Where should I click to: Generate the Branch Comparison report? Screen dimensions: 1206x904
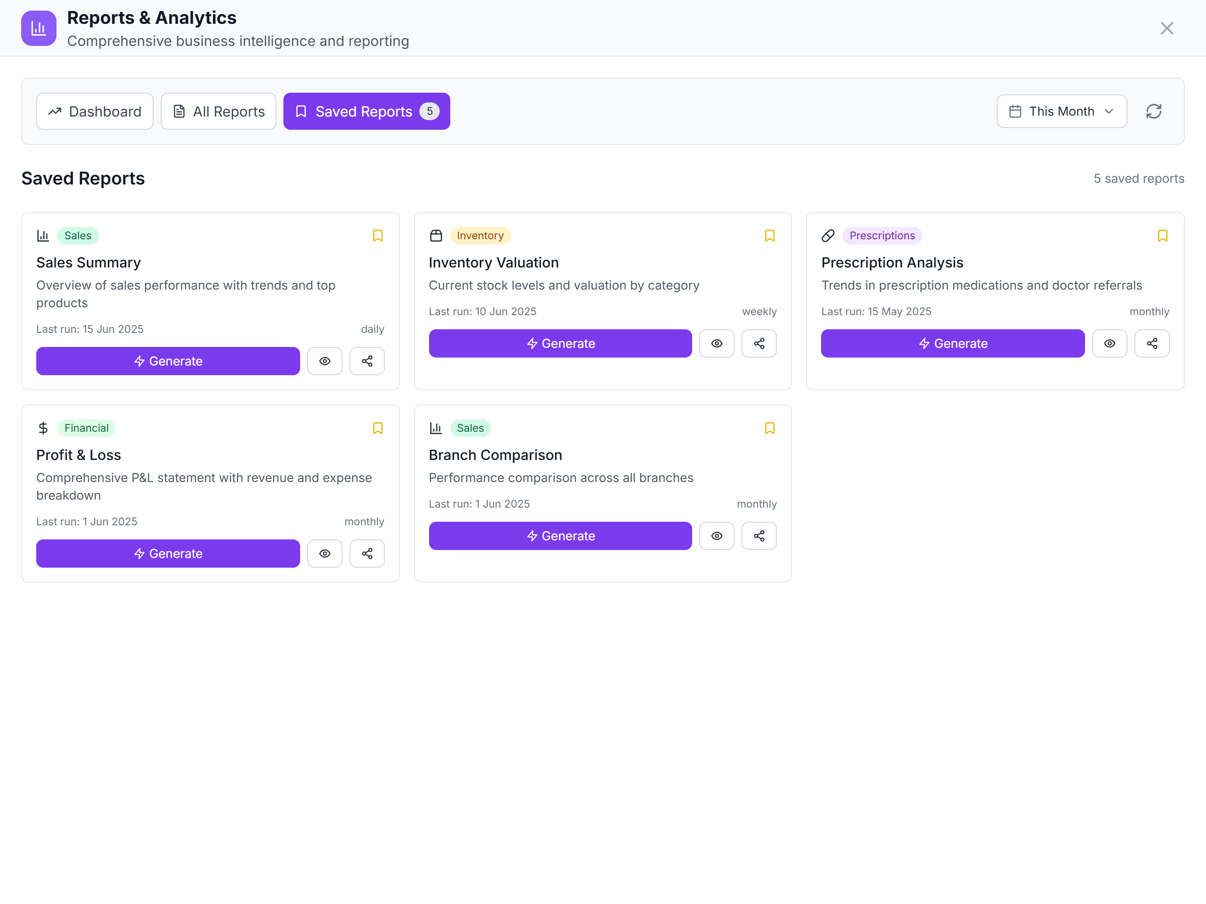click(560, 536)
